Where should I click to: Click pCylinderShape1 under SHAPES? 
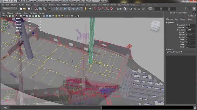[x=175, y=52]
